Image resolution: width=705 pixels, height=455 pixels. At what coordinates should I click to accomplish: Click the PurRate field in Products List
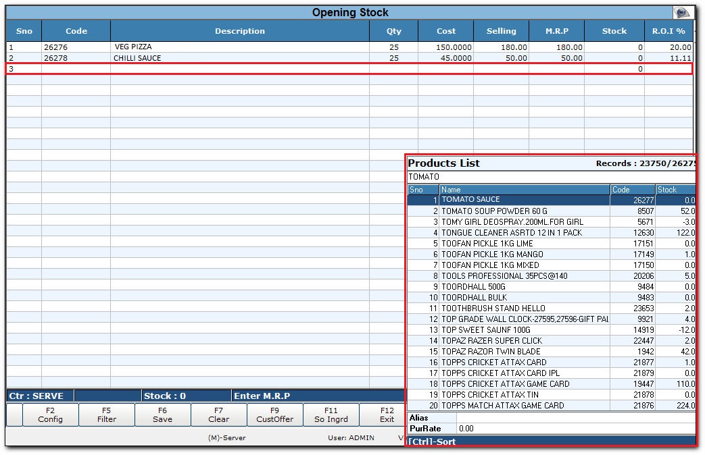point(575,428)
